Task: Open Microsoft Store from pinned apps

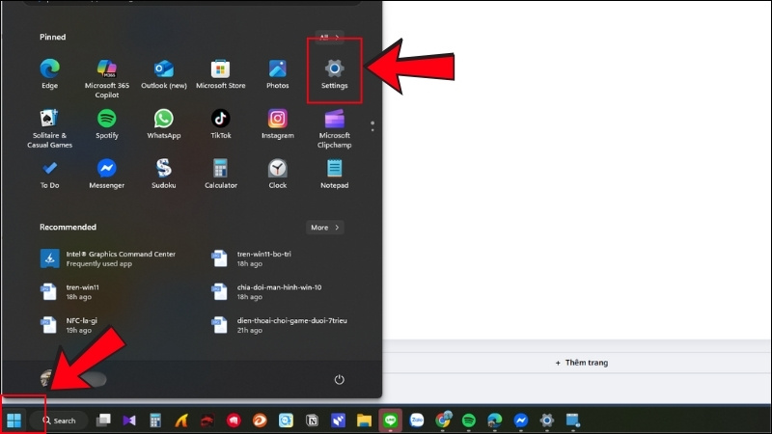Action: 221,74
